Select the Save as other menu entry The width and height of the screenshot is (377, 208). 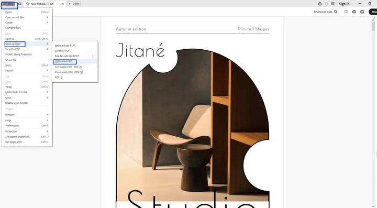[x=27, y=44]
